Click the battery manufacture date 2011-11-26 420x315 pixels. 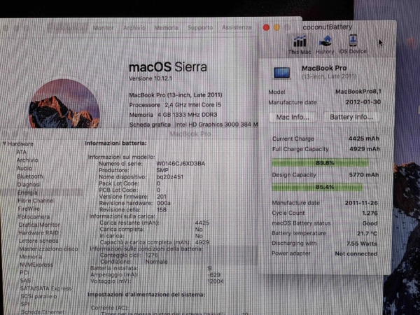(361, 203)
